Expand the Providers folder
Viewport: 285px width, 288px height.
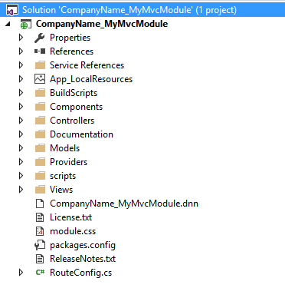pyautogui.click(x=21, y=162)
